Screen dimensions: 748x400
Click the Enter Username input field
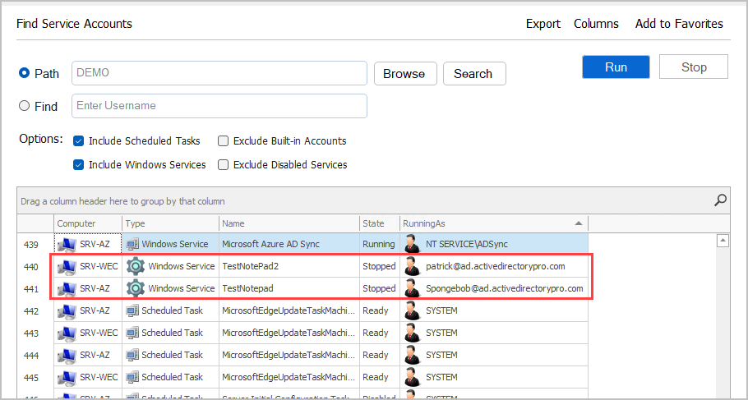click(219, 106)
